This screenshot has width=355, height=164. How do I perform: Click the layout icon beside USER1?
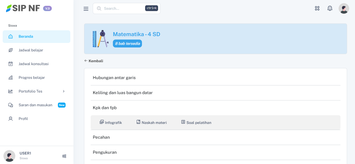(x=64, y=156)
